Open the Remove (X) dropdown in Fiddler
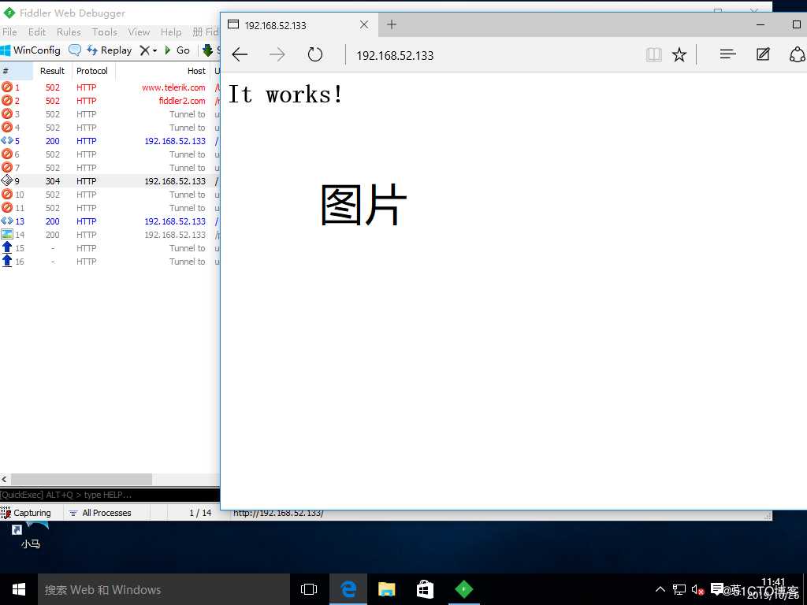807x605 pixels. pos(148,50)
